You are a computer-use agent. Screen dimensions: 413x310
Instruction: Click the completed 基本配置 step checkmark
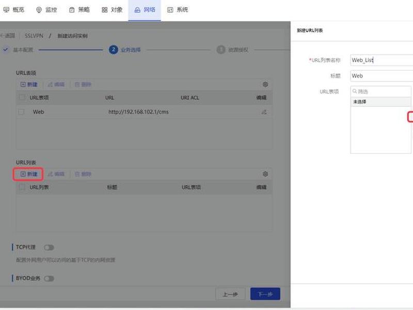(6, 50)
